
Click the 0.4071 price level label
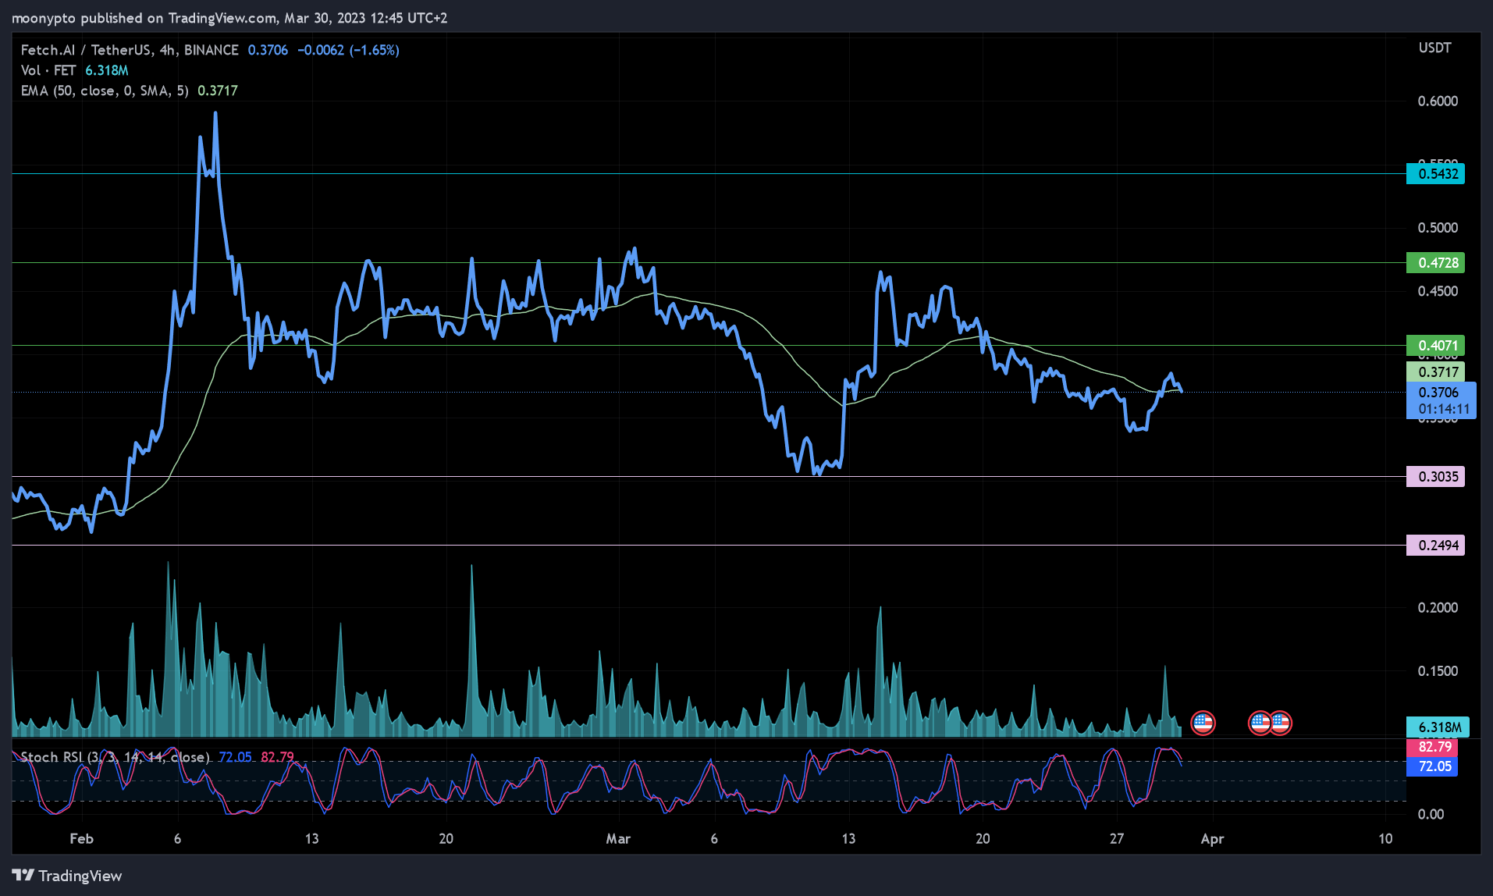coord(1435,345)
